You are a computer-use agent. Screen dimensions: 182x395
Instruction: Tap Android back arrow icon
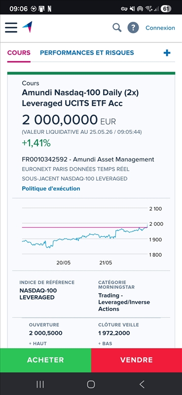[x=142, y=384]
